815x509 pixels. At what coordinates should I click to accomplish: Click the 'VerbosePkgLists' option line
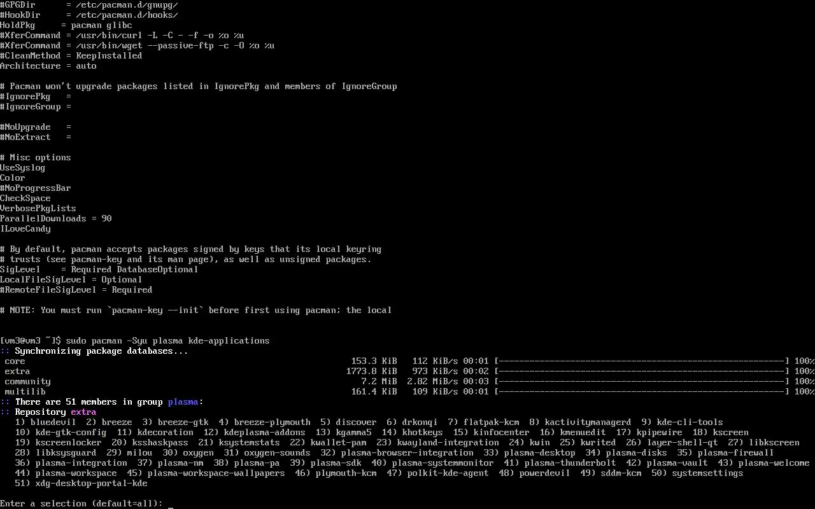tap(38, 209)
